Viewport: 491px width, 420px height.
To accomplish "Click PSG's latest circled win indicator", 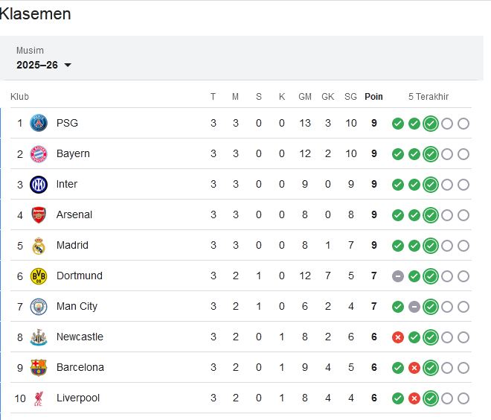I will (430, 123).
